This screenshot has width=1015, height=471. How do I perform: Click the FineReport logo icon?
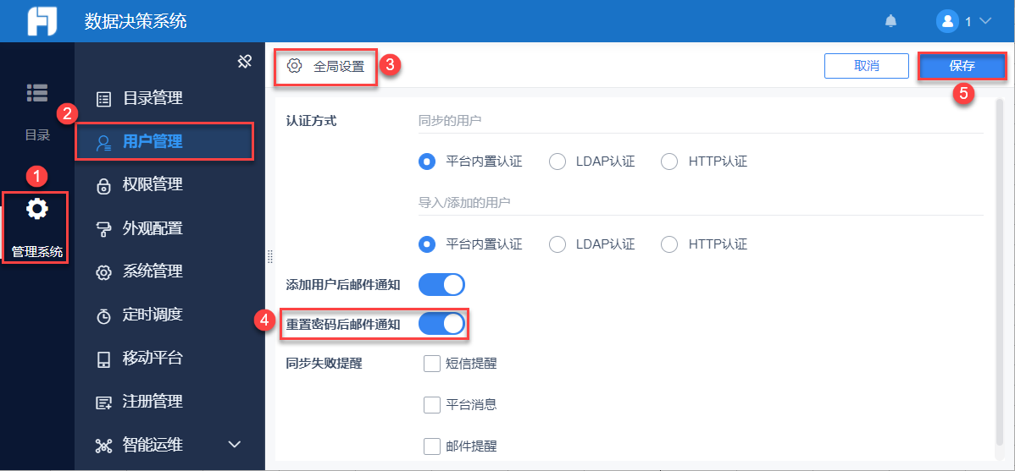pyautogui.click(x=42, y=21)
